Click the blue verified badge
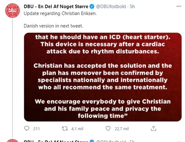Image resolution: width=185 pixels, height=142 pixels. tap(92, 7)
